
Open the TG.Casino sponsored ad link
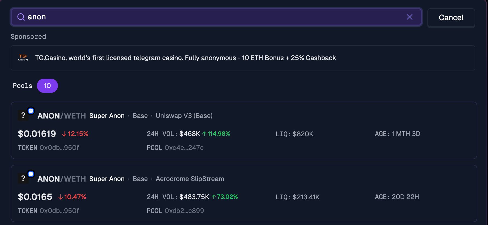[186, 58]
